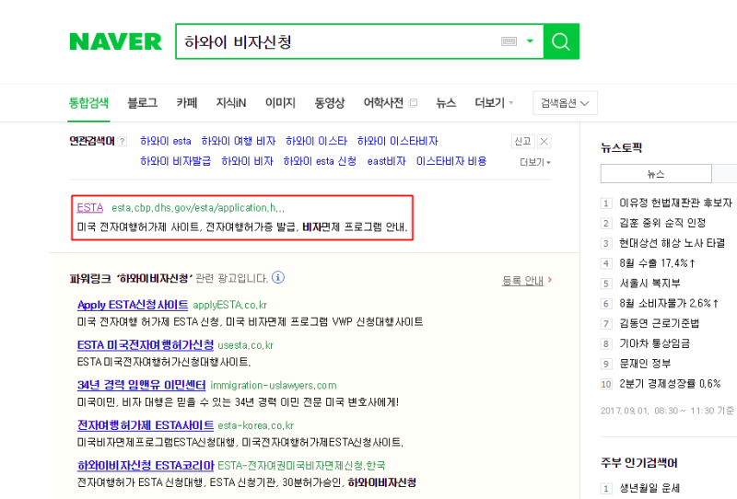Open popular search 생년월일 운세
This screenshot has height=499, width=737.
[649, 488]
